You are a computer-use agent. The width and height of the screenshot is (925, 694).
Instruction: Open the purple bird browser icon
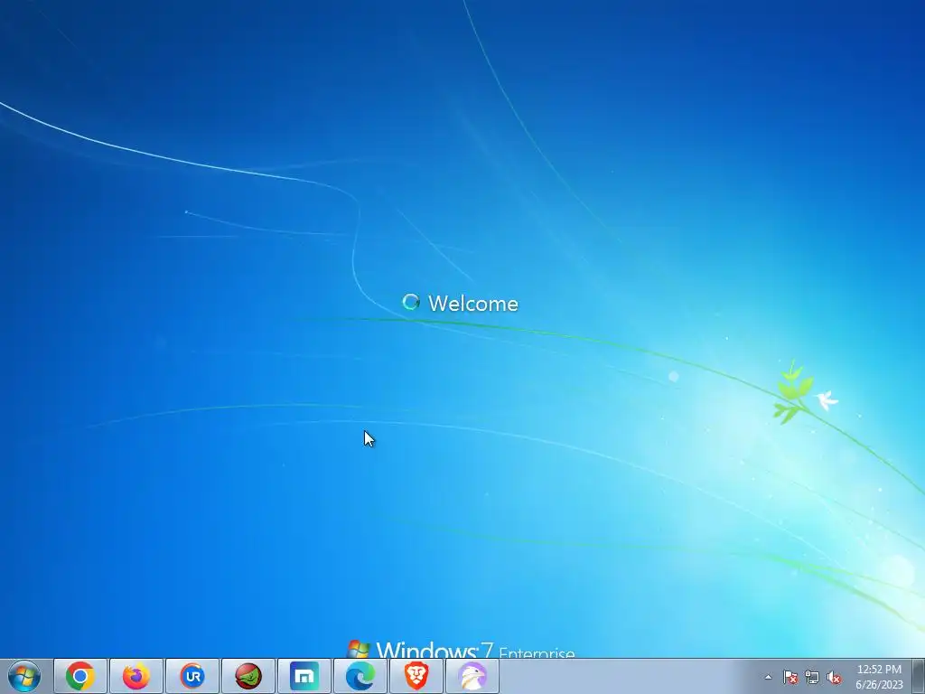(x=472, y=676)
